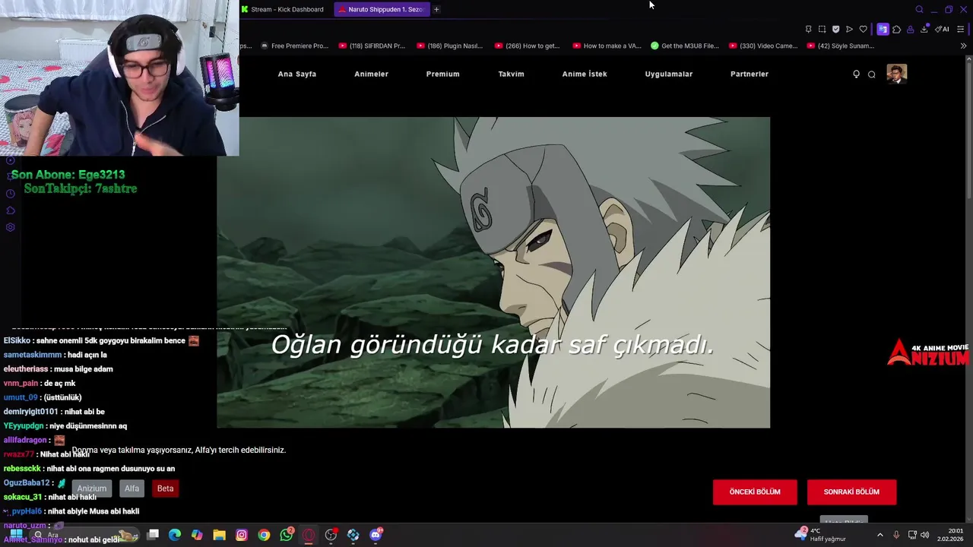Open the browser downloads icon
This screenshot has height=547, width=973.
pyautogui.click(x=924, y=29)
